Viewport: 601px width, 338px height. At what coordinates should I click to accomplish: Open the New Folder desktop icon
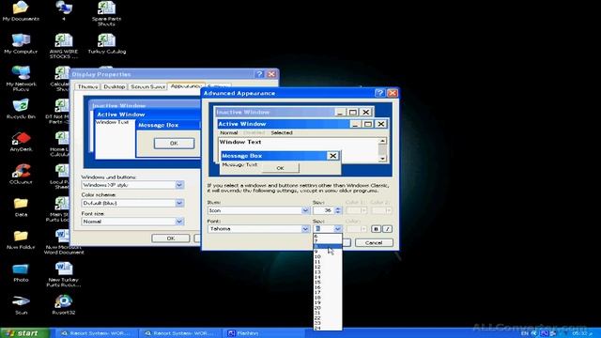tap(21, 239)
